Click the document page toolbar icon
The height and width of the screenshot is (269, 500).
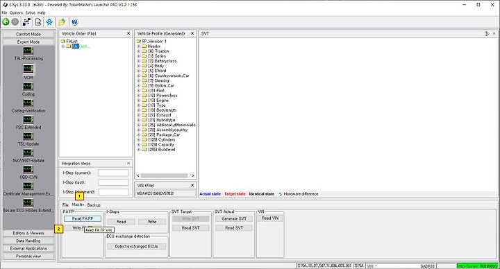[x=38, y=21]
